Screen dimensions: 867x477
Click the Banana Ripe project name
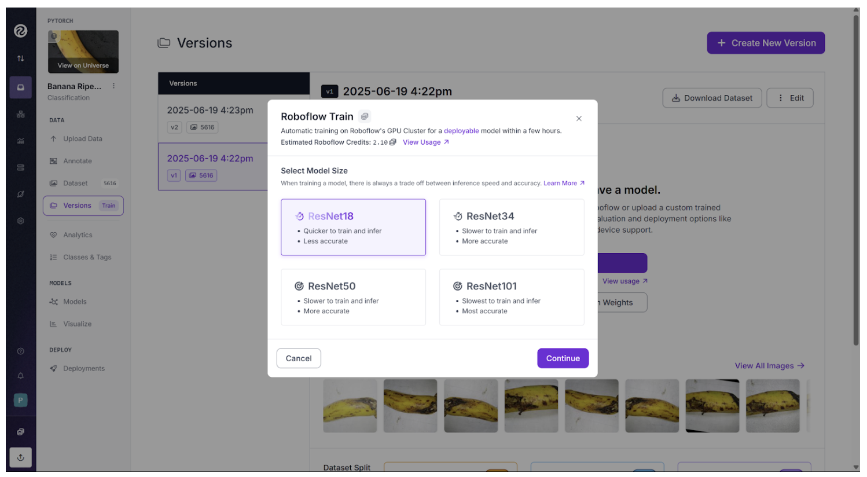[74, 86]
